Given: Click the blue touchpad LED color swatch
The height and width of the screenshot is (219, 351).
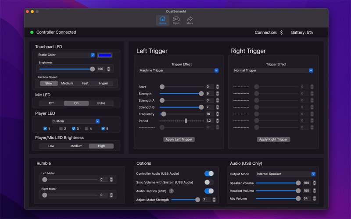Looking at the screenshot, I should pyautogui.click(x=105, y=55).
